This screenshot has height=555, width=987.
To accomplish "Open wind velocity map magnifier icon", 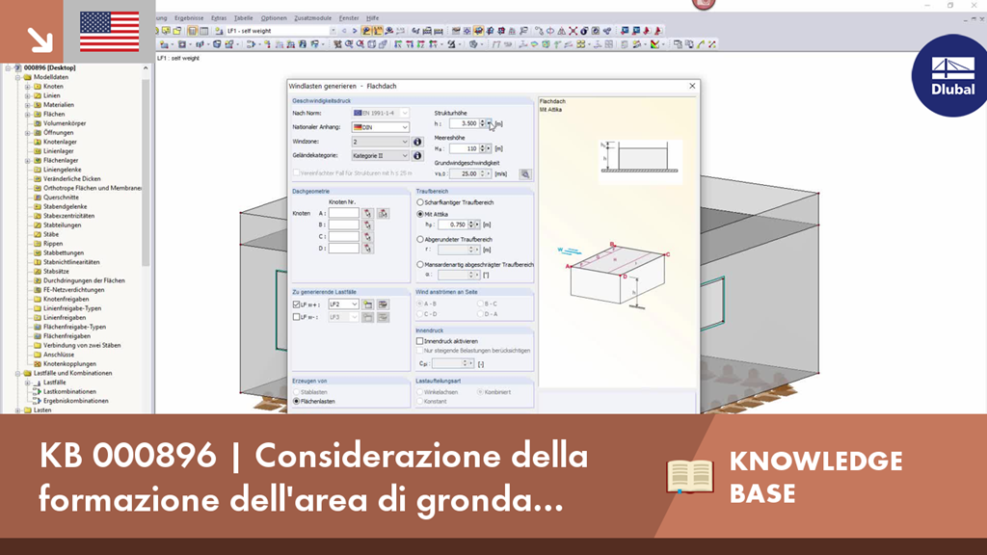I will pos(525,173).
